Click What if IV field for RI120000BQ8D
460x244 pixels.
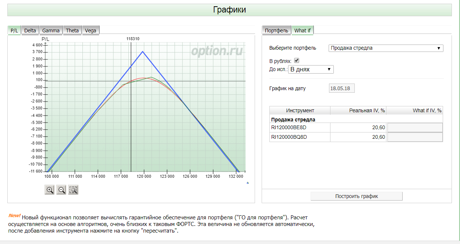click(x=415, y=137)
